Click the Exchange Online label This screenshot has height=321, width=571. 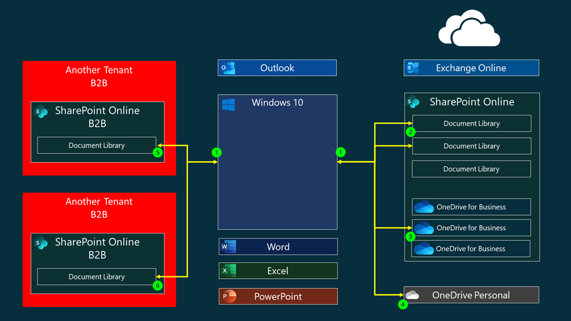[471, 68]
